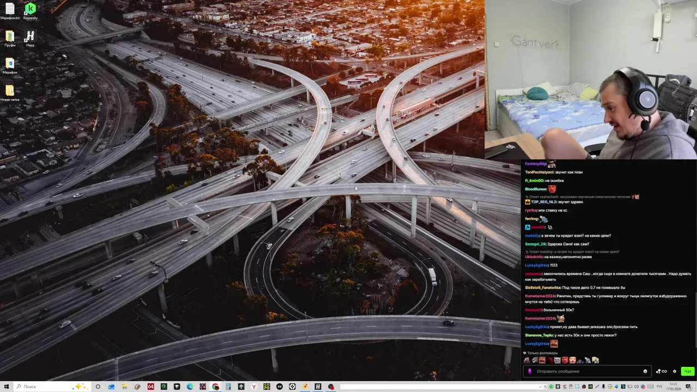This screenshot has height=392, width=697.
Task: Open the white H app icon on the taskbar
Action: (318, 387)
